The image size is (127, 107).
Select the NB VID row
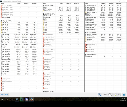[x=19, y=33]
